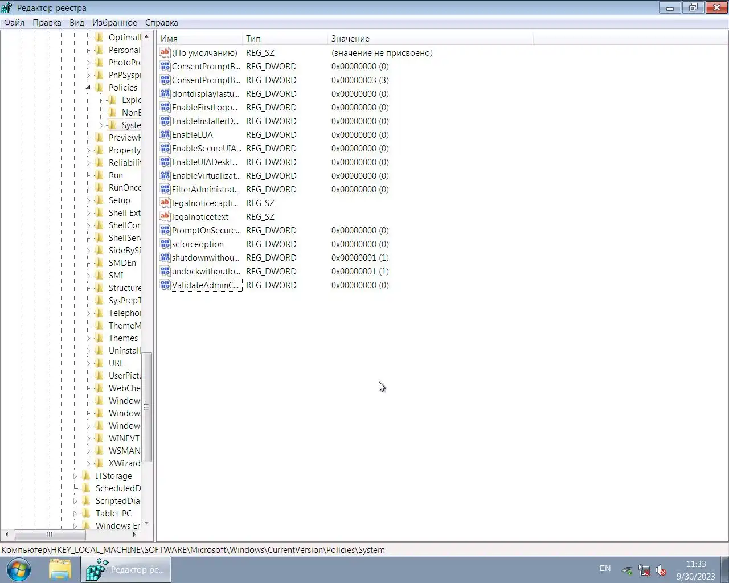Open the Правка menu
Screen dimensions: 729x583
coord(47,23)
